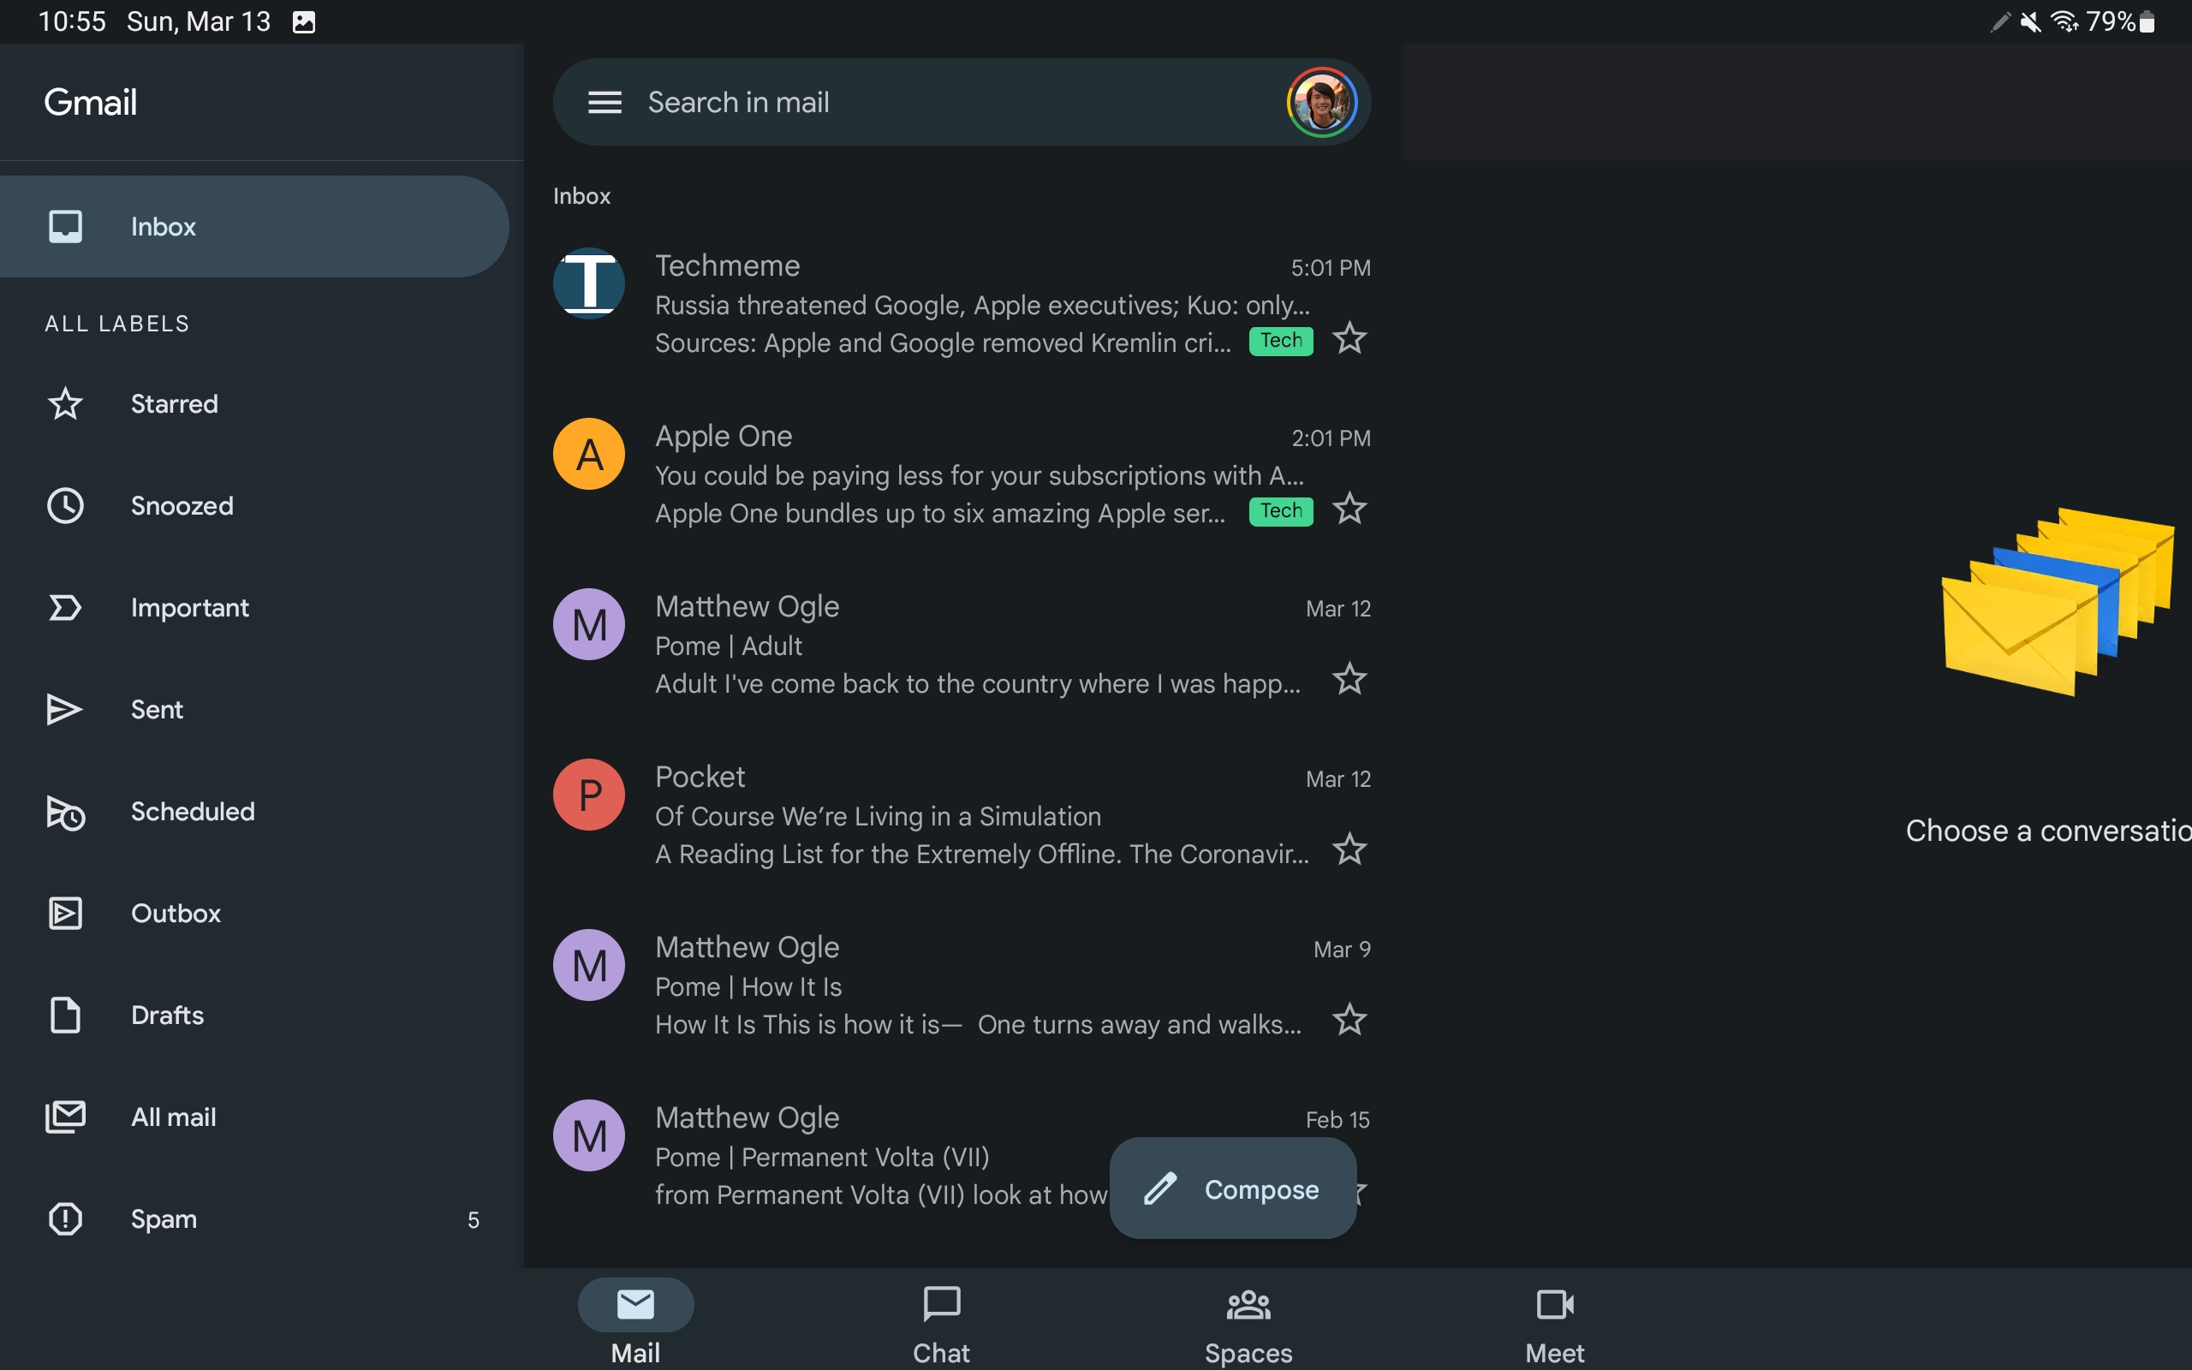Screen dimensions: 2192x1370
Task: Select the Inbox label in sidebar
Action: click(x=163, y=227)
